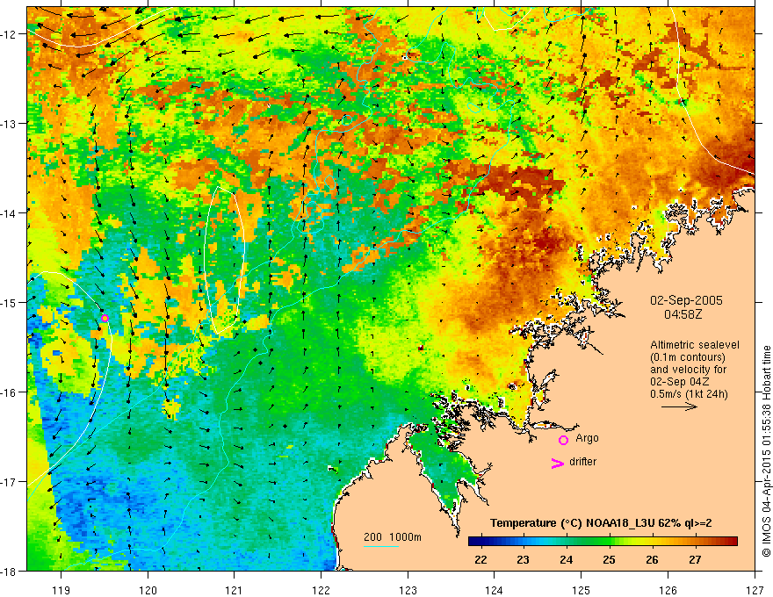Click the temperature color scale bar
The width and height of the screenshot is (773, 597).
tap(603, 542)
